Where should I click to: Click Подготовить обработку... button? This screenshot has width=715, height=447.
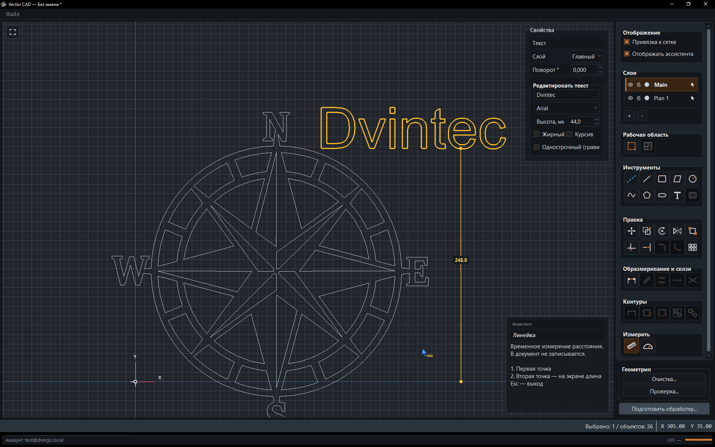click(x=664, y=409)
